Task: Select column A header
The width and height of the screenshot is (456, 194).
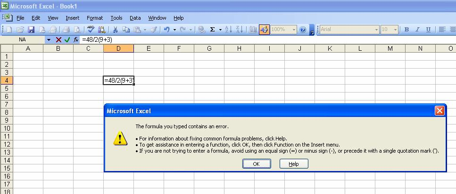Action: 28,48
